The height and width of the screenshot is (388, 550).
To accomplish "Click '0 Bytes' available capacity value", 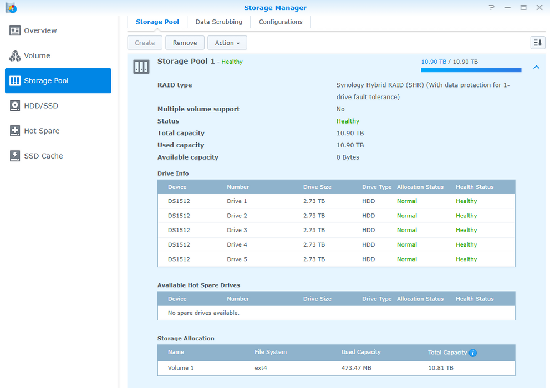I will click(348, 157).
